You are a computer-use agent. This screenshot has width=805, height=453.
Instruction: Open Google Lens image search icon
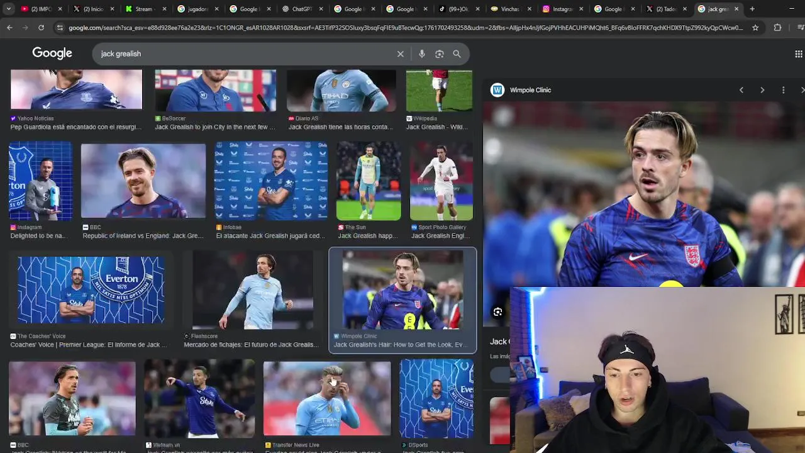coord(440,54)
